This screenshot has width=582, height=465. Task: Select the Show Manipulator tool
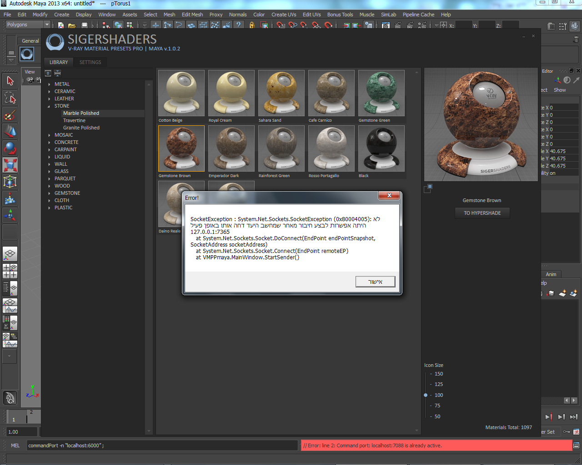pos(10,215)
